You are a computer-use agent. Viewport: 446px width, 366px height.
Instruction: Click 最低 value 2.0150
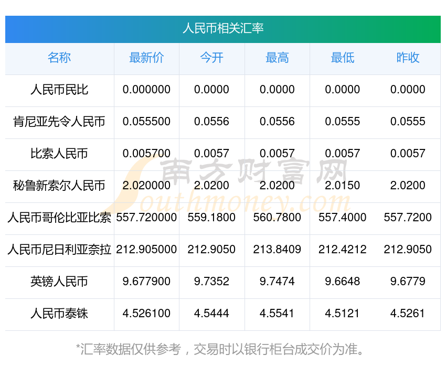(x=343, y=186)
